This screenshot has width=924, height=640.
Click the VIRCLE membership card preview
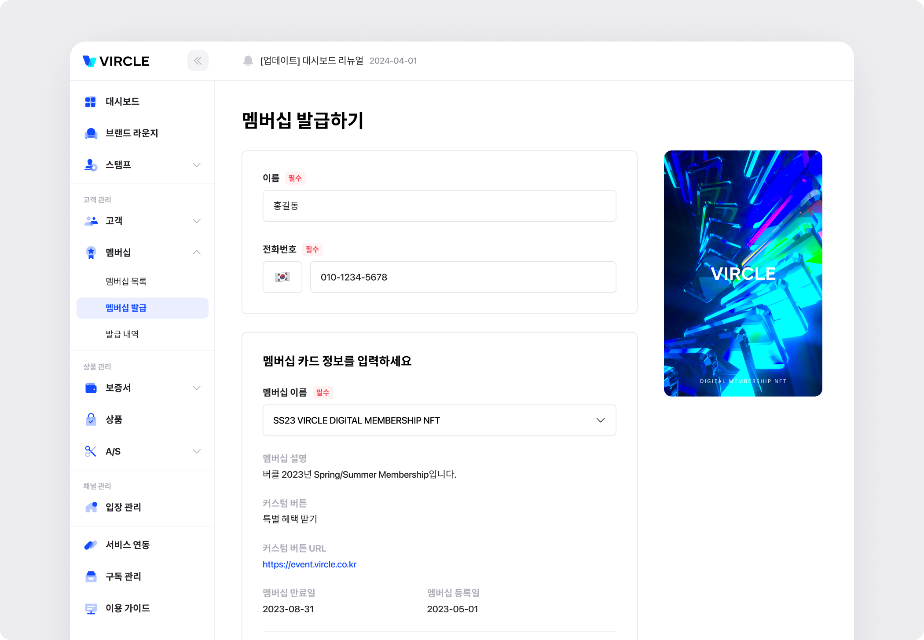(743, 274)
